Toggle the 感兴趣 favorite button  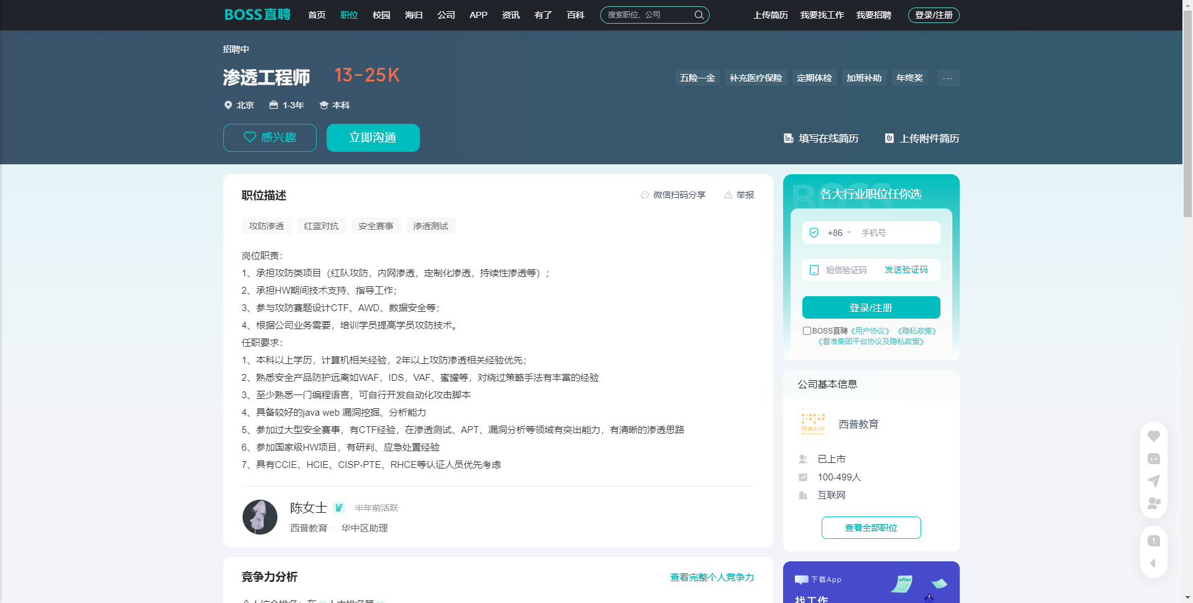coord(269,138)
